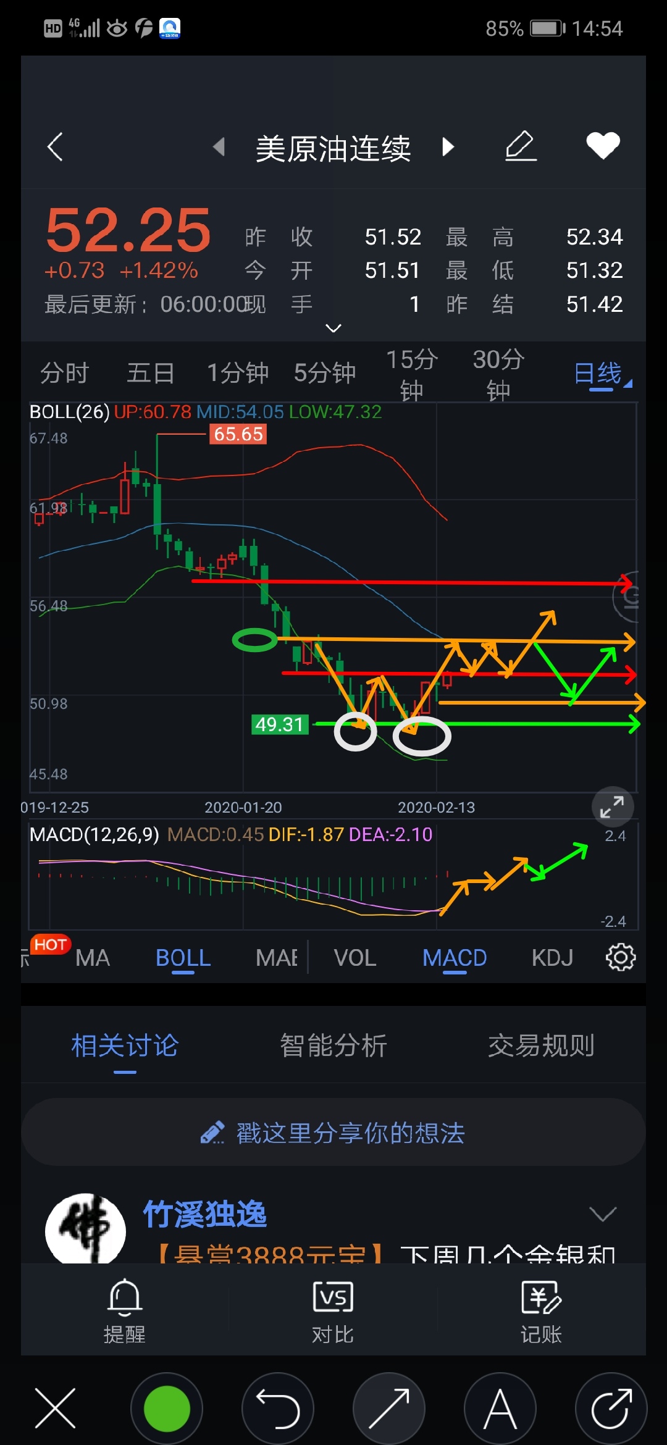
Task: Open the 智能分析 tab
Action: point(333,1046)
